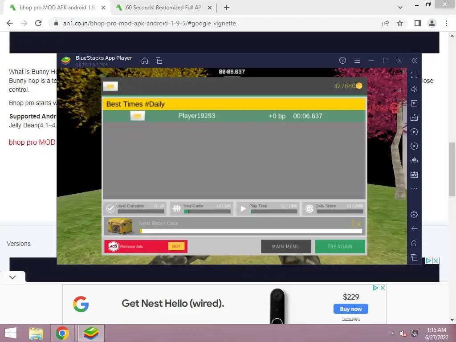Go back in Chrome
The height and width of the screenshot is (342, 456).
[10, 23]
